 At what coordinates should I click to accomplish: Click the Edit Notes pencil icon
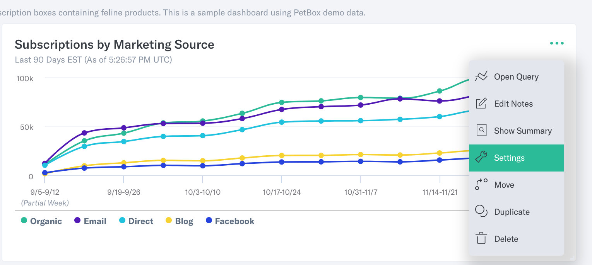(481, 104)
